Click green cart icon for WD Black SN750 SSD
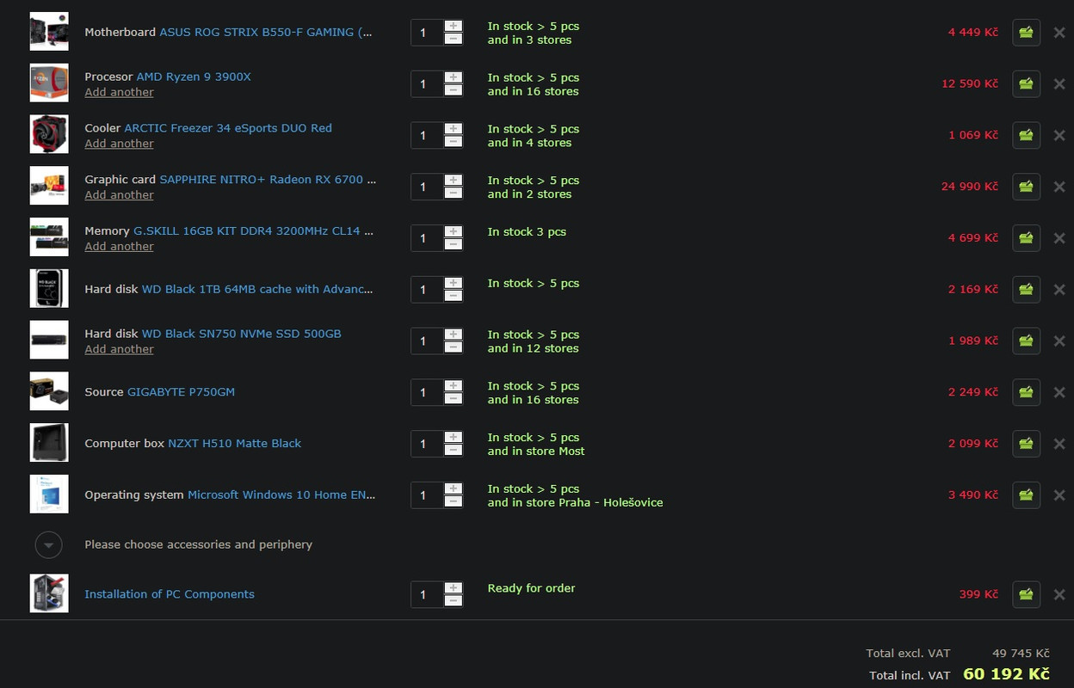This screenshot has height=688, width=1074. 1026,341
